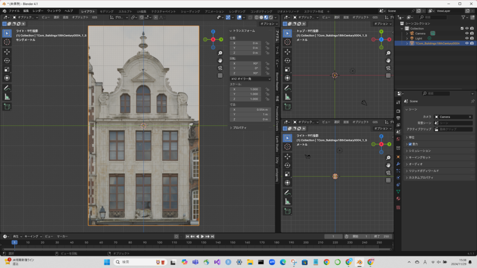This screenshot has height=268, width=477.
Task: Select the Move tool in left viewport
Action: (7, 51)
